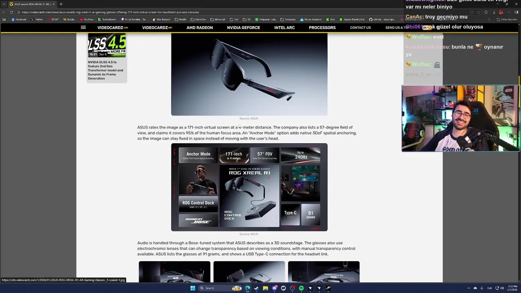Open the clock showing 6:52 PM
The height and width of the screenshot is (293, 521).
[x=512, y=288]
